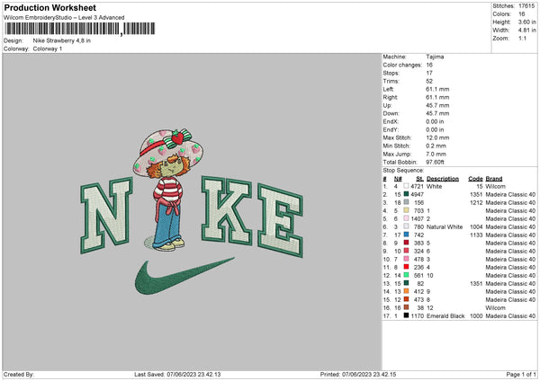Click the 'Code' column header
This screenshot has width=540, height=381.
[475, 179]
